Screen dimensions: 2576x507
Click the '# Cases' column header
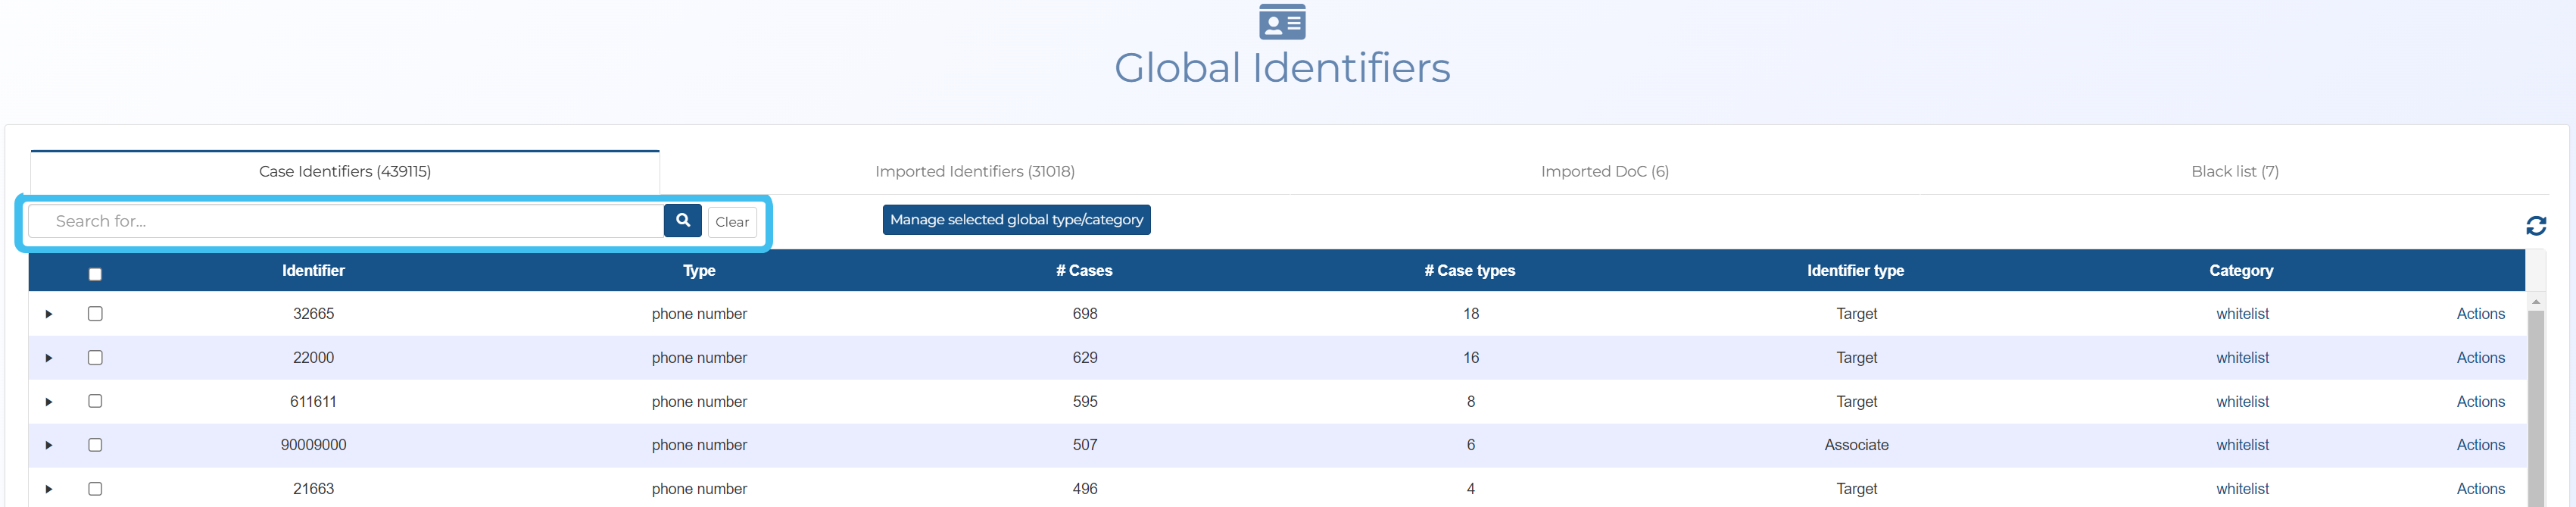coord(1084,271)
